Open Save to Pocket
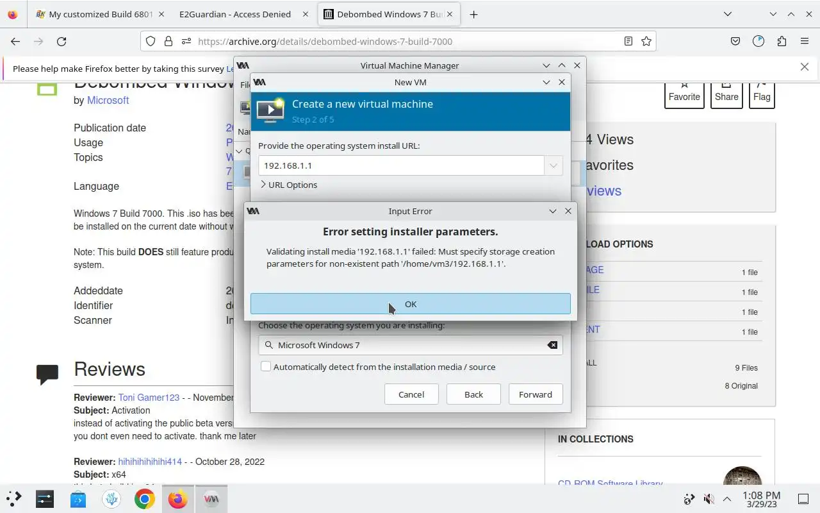This screenshot has width=820, height=513. tap(735, 41)
